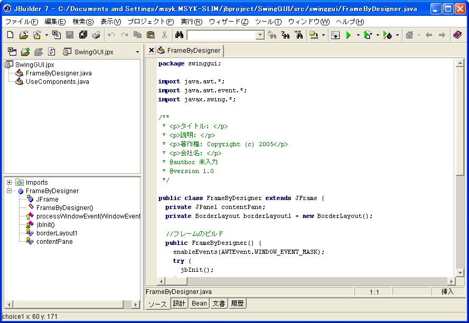Click the New file toolbar icon
The width and height of the screenshot is (469, 323).
(x=11, y=35)
